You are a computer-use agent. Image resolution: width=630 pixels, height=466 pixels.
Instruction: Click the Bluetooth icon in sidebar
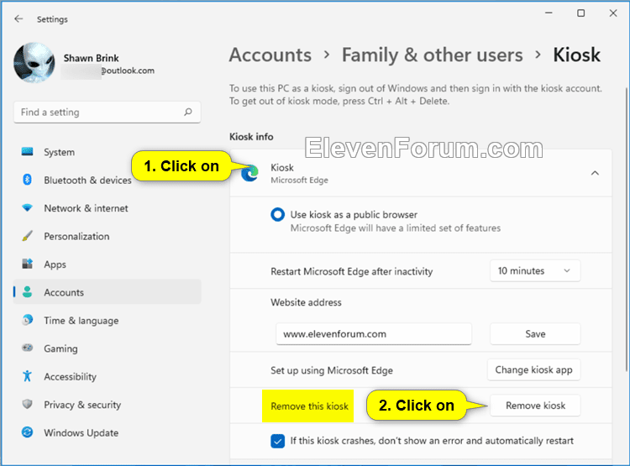(x=28, y=180)
